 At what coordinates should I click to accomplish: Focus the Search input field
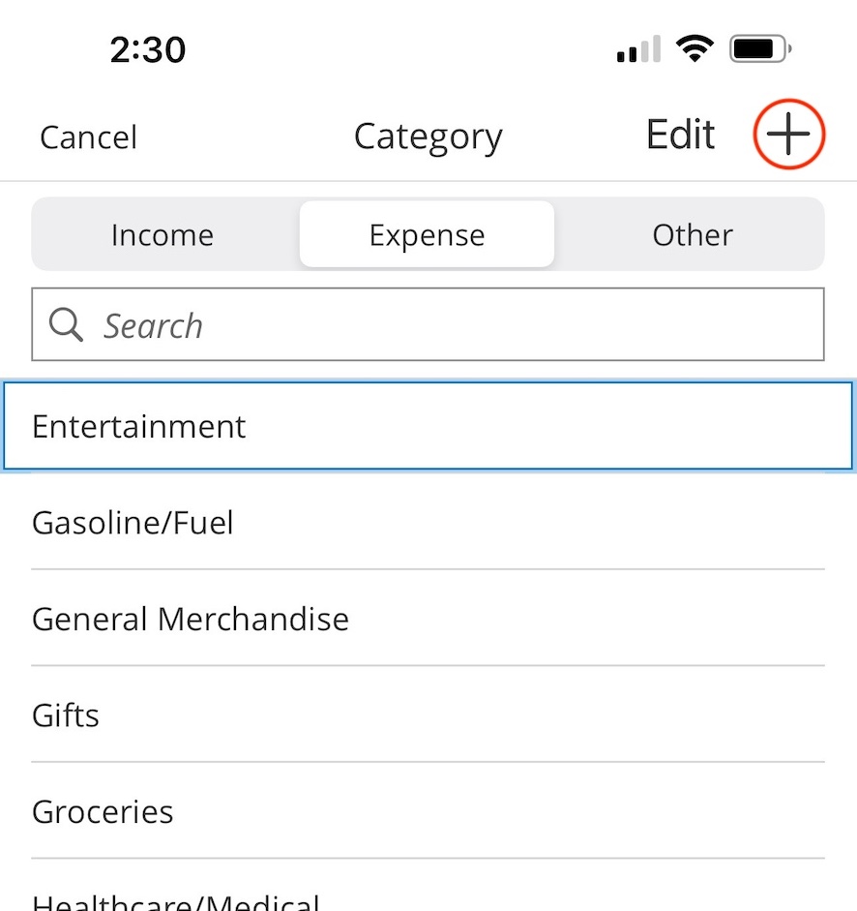point(428,324)
